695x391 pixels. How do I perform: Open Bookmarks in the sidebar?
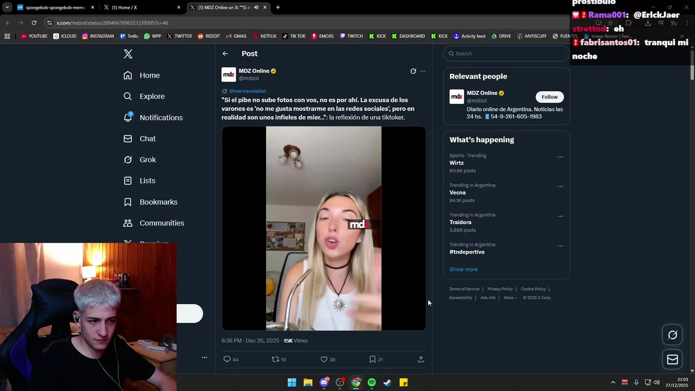pyautogui.click(x=150, y=202)
